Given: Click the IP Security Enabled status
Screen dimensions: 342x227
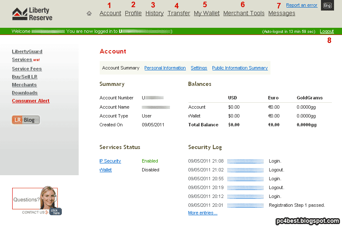Looking at the screenshot, I should (x=150, y=161).
